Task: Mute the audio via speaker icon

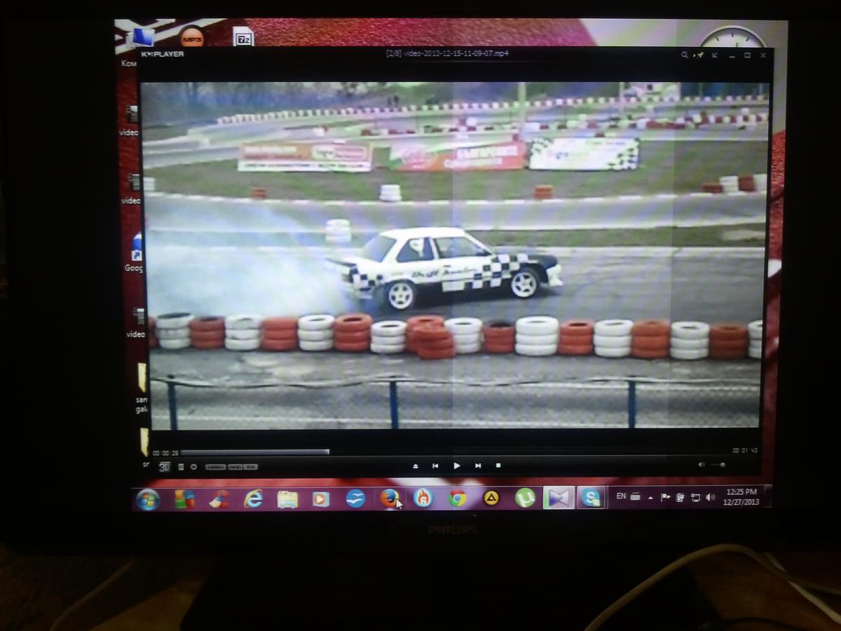Action: click(701, 465)
